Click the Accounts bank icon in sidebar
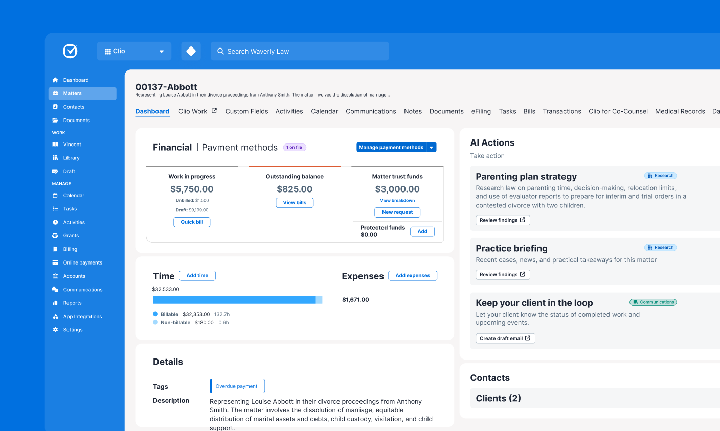The width and height of the screenshot is (720, 431). 55,276
